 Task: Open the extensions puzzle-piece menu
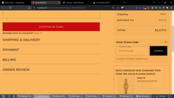click(148, 8)
